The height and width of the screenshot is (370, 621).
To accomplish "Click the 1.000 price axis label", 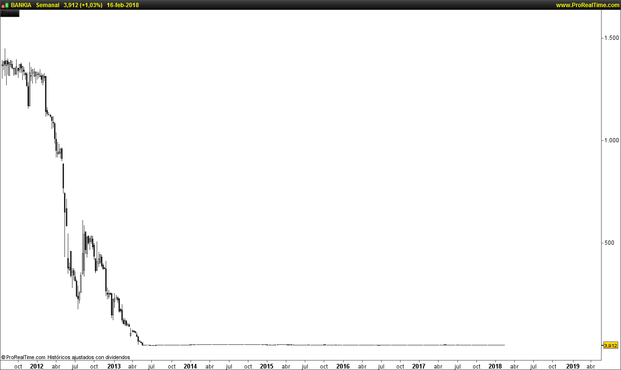I will pos(611,140).
